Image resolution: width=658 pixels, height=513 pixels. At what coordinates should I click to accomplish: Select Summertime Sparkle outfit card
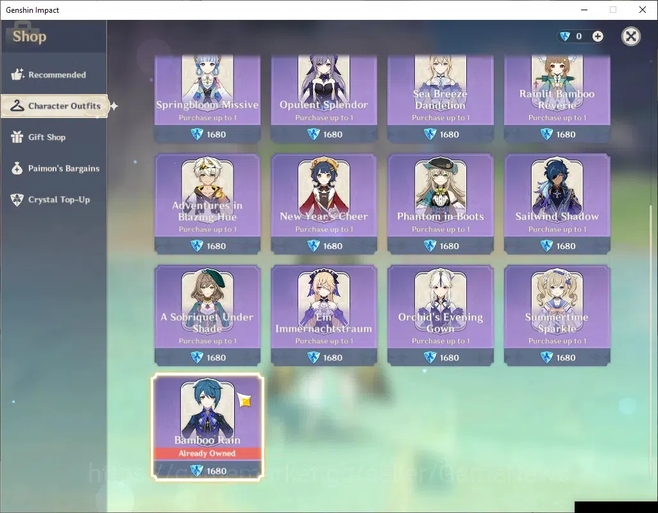coord(557,315)
